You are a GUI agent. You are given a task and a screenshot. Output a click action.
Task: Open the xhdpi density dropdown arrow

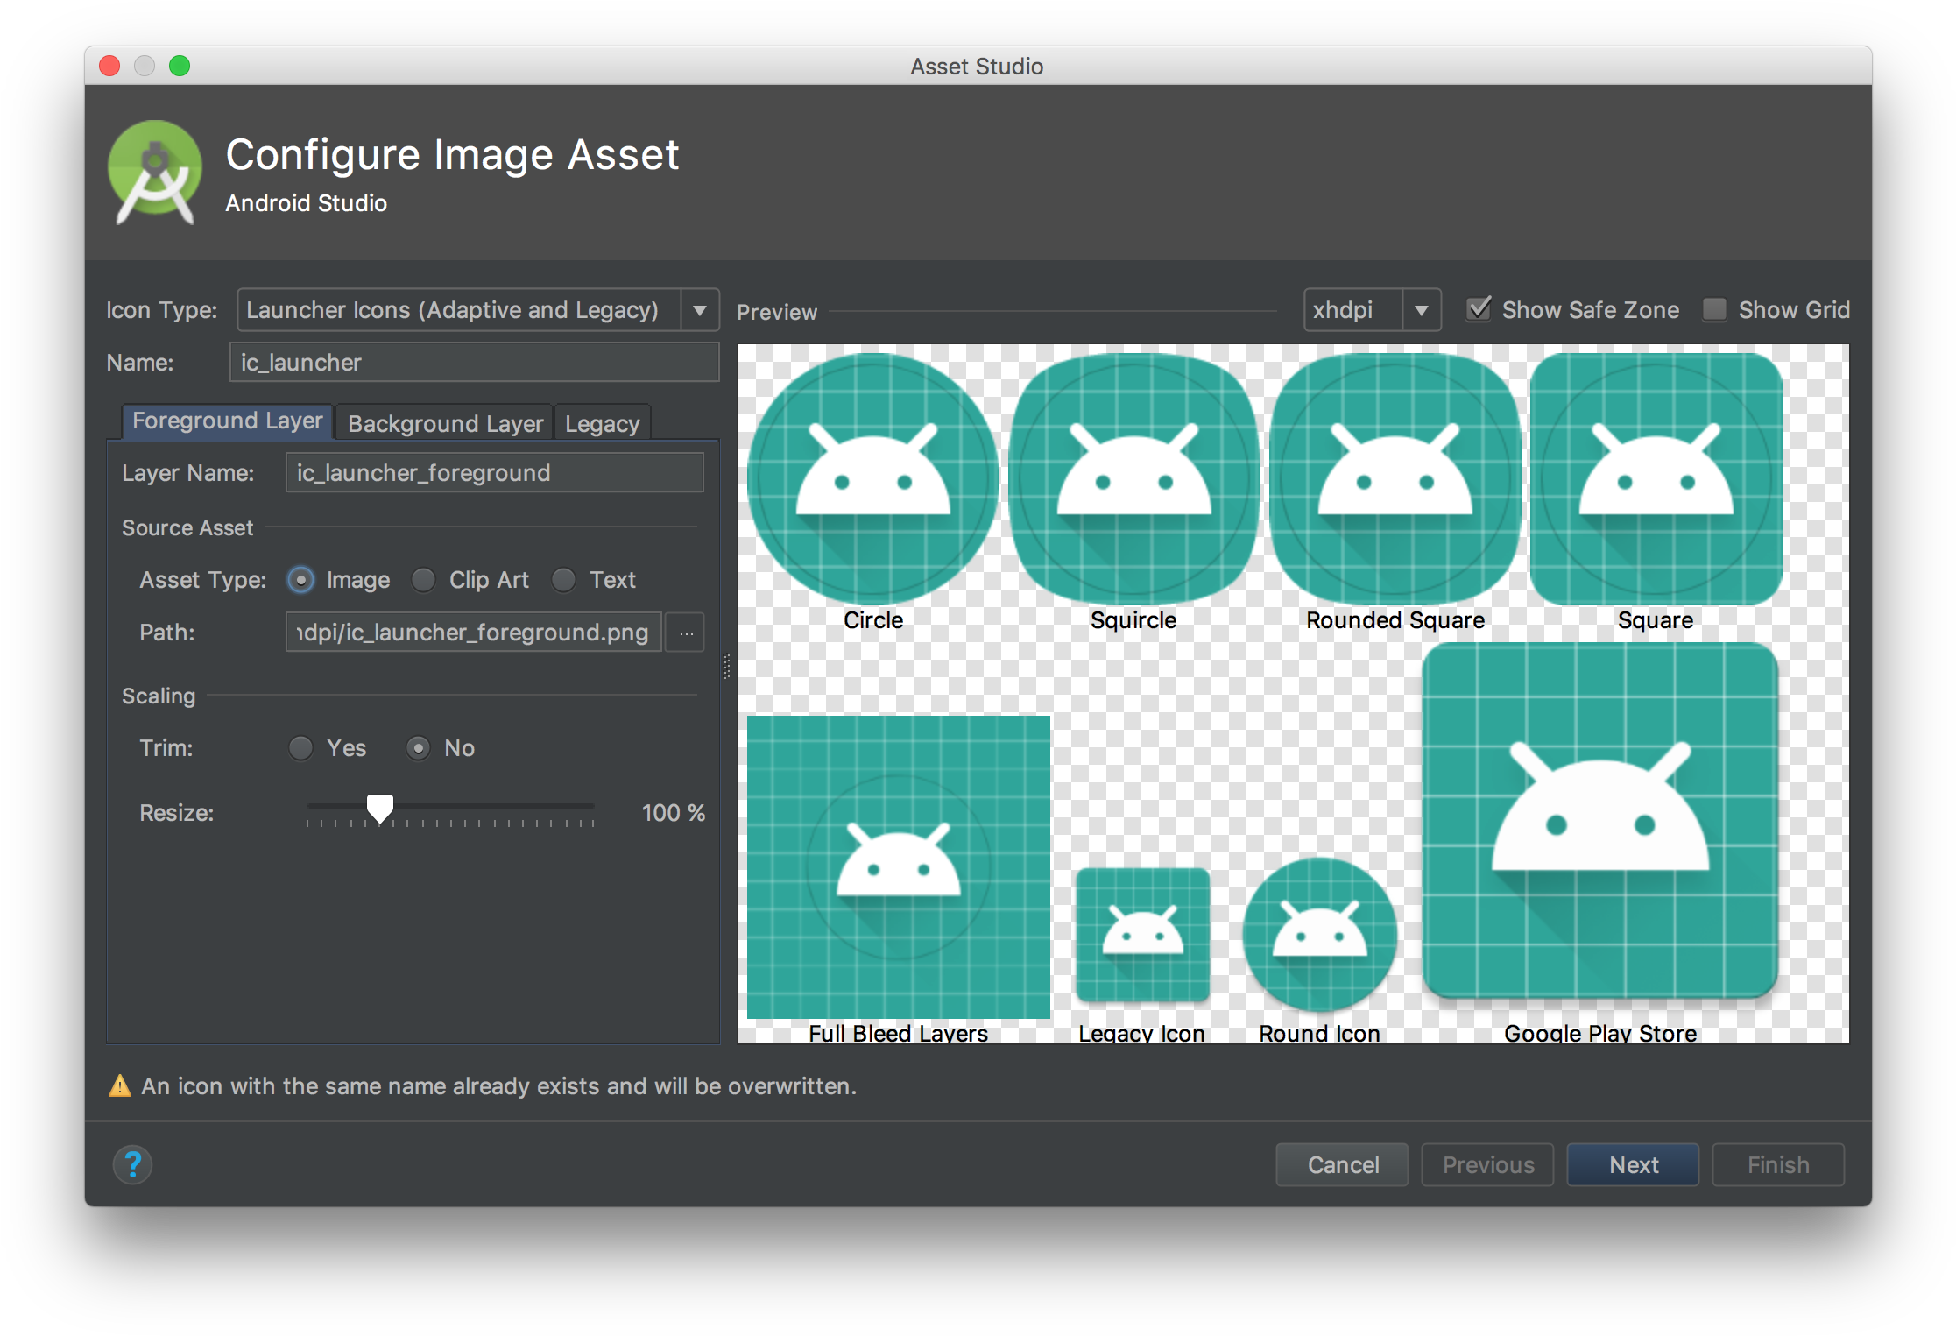(1422, 310)
